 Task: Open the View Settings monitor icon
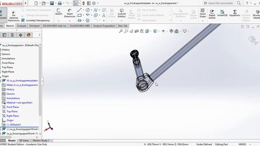[184, 31]
